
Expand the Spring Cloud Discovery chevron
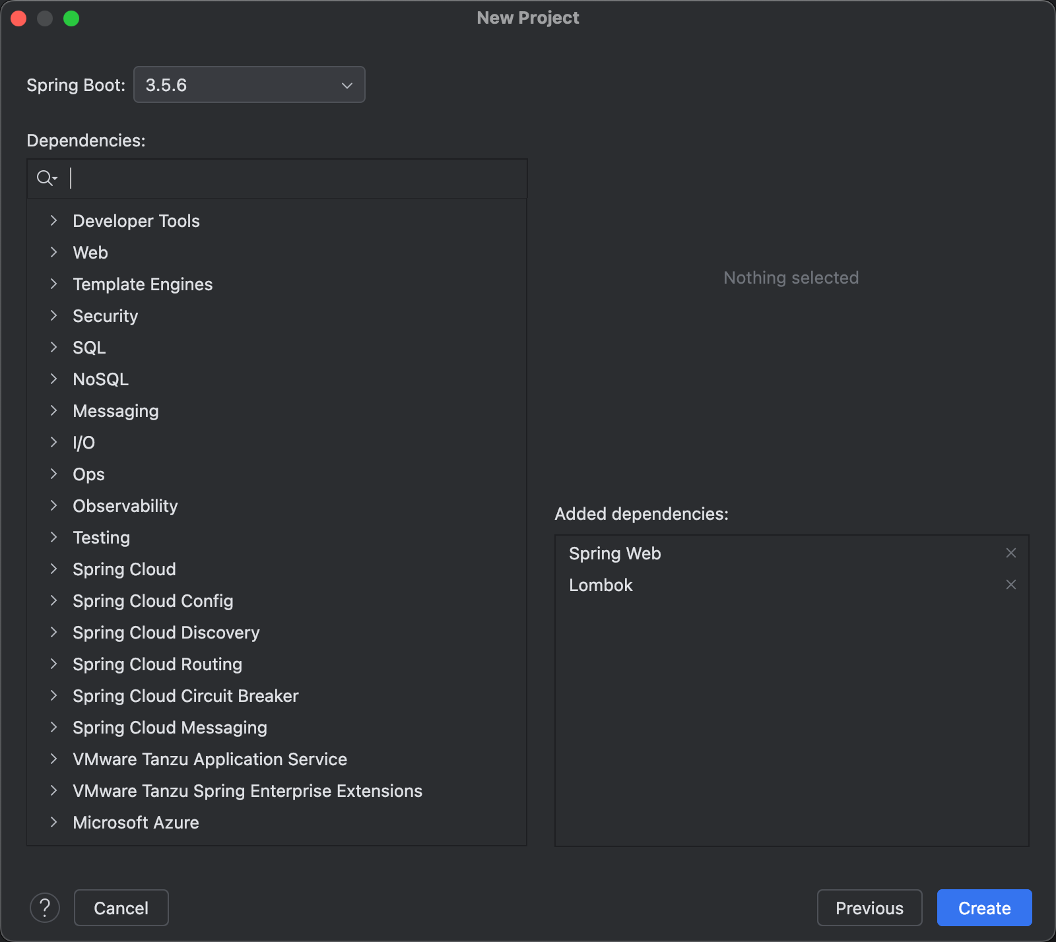tap(54, 632)
